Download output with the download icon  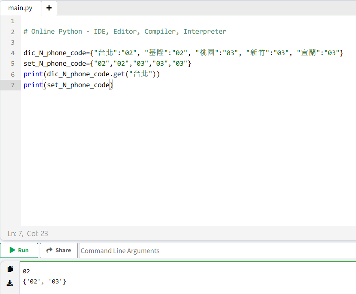[10, 283]
